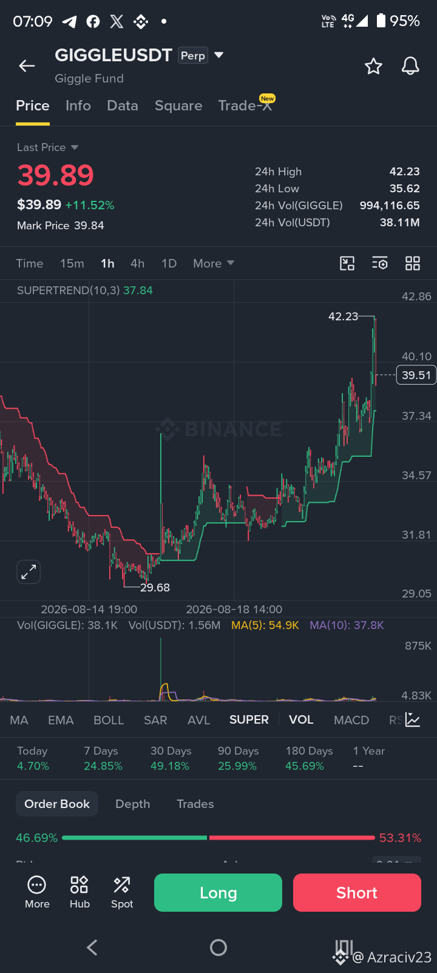Switch to the Data tab
The height and width of the screenshot is (973, 437).
tap(123, 106)
